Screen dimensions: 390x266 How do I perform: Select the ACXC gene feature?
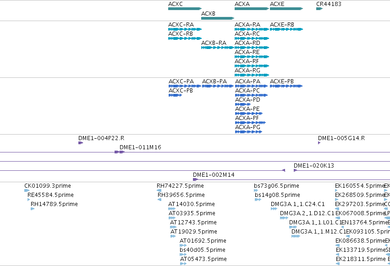(185, 9)
